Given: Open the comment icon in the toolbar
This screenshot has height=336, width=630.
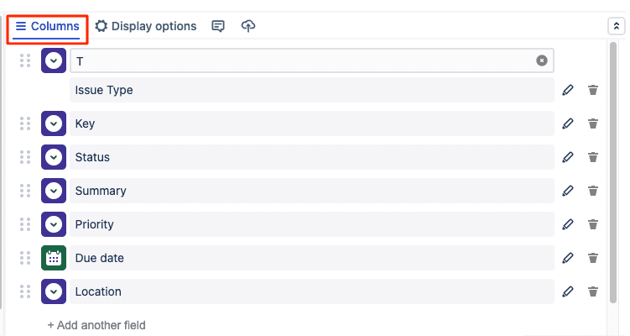Looking at the screenshot, I should pos(218,26).
